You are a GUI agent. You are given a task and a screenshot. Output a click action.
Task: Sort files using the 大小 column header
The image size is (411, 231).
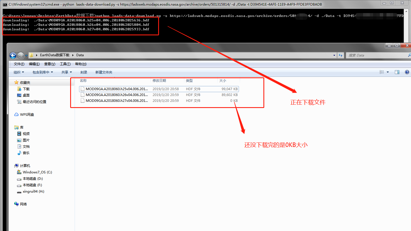point(222,80)
